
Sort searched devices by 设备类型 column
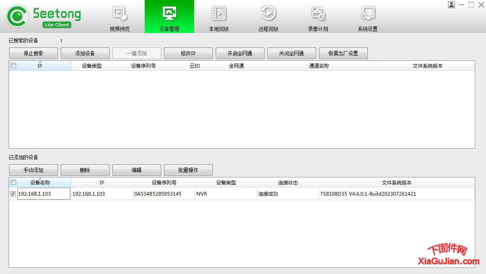(91, 66)
